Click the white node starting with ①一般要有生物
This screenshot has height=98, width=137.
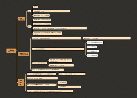(95, 42)
